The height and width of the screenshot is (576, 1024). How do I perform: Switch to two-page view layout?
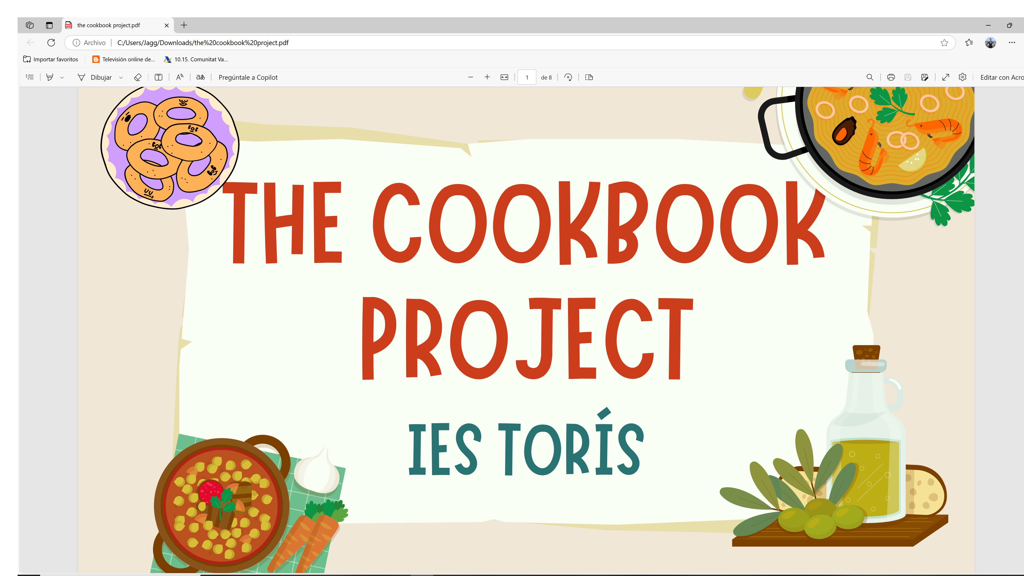[x=589, y=77]
